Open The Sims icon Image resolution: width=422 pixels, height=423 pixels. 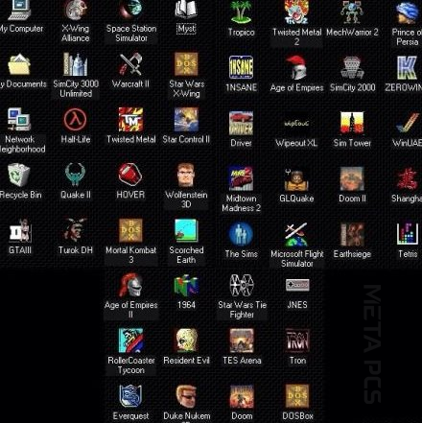click(242, 234)
